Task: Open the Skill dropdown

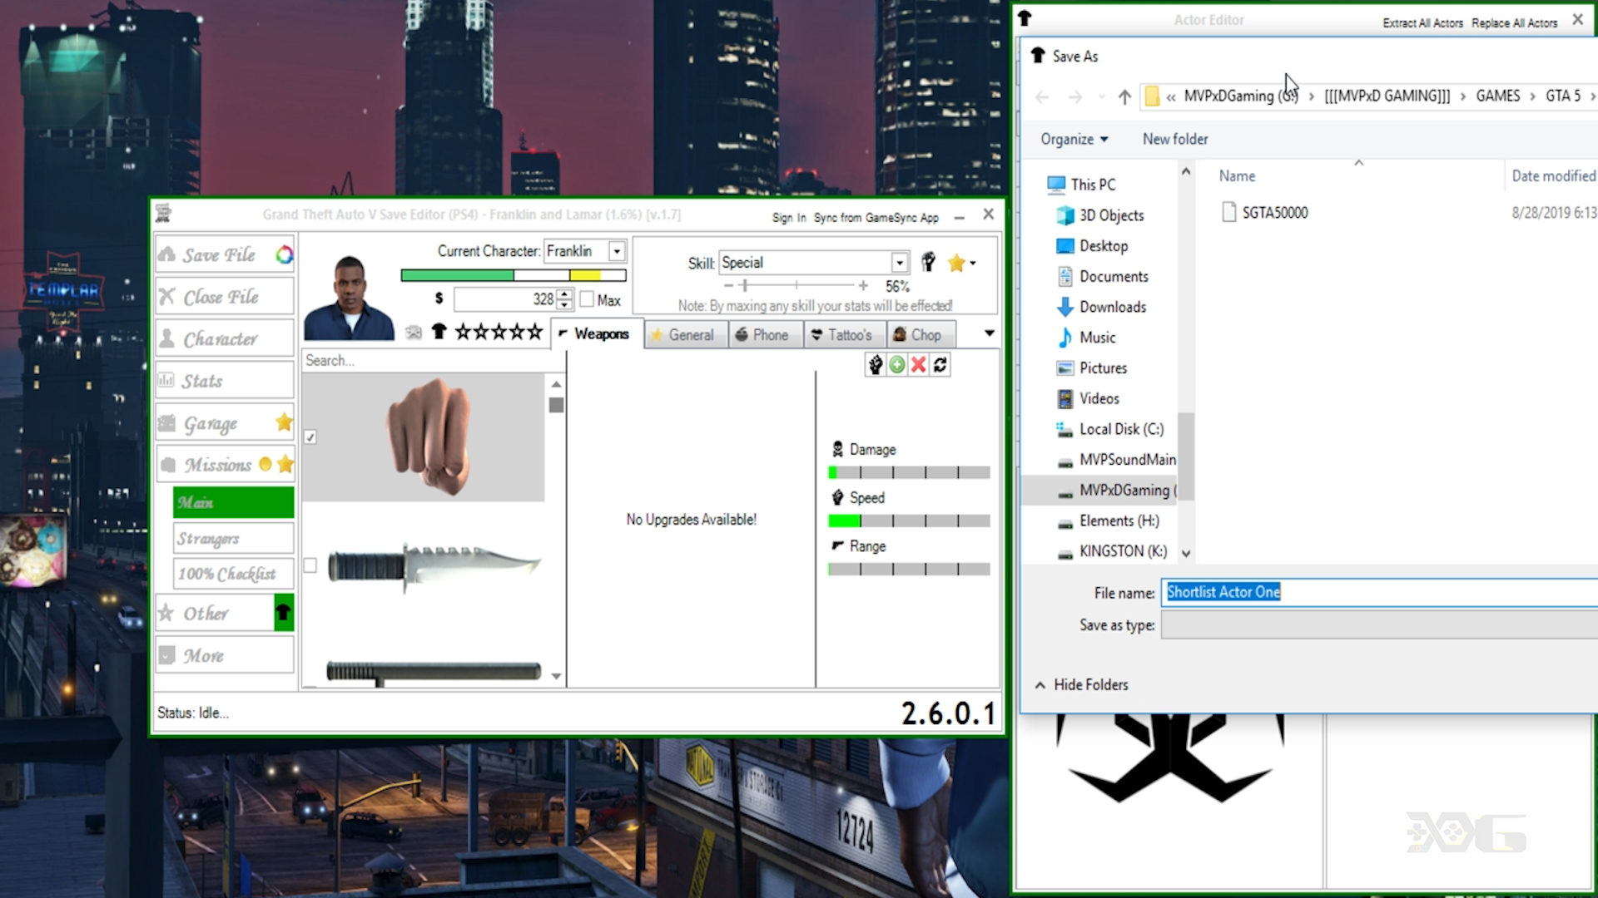Action: (899, 263)
